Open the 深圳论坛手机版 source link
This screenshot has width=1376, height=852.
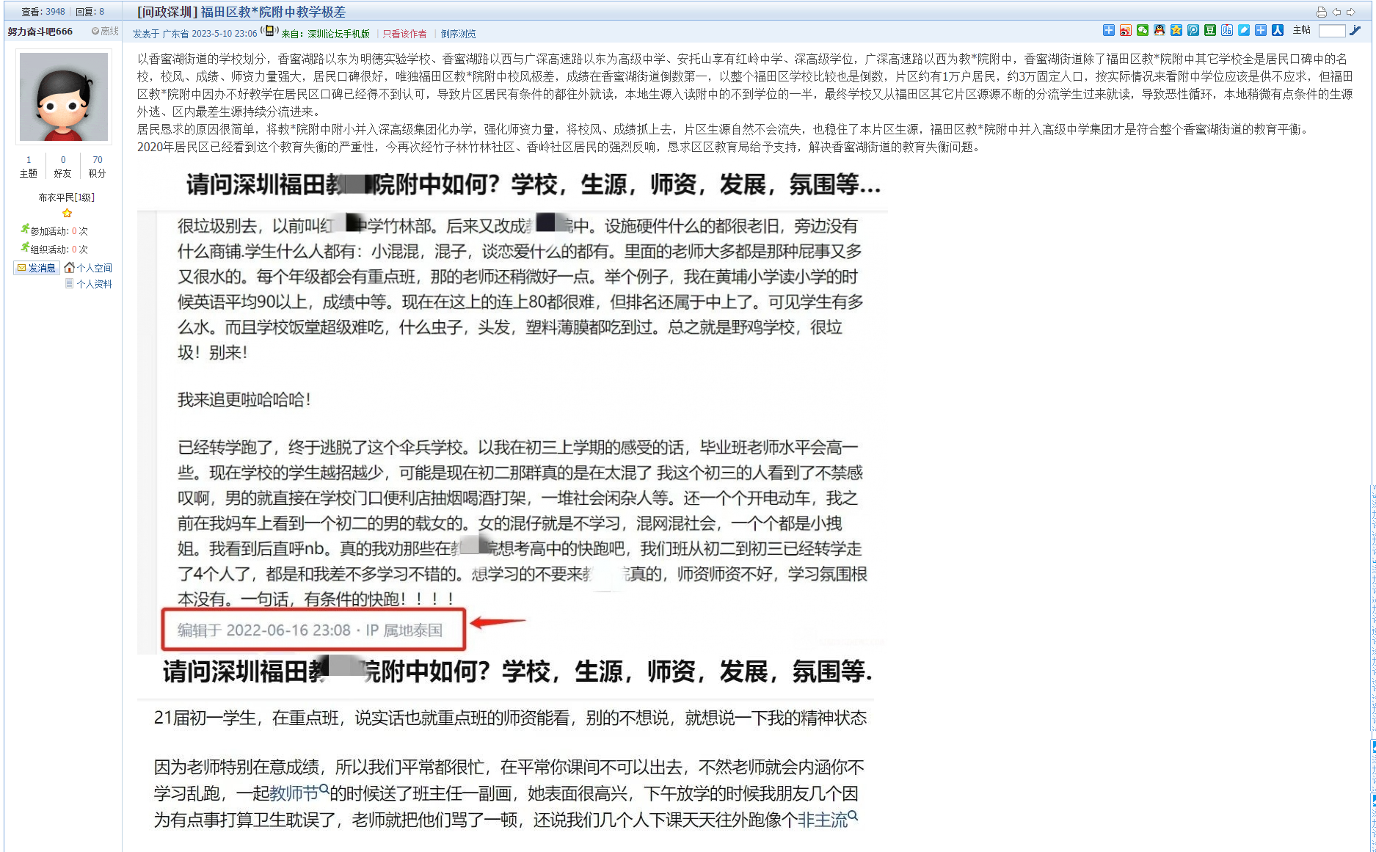coord(338,34)
